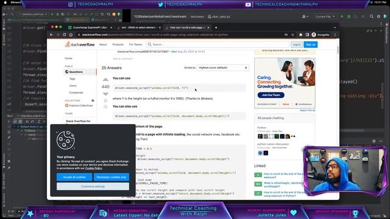
Task: Open the Cookie Policy link
Action: (x=93, y=169)
